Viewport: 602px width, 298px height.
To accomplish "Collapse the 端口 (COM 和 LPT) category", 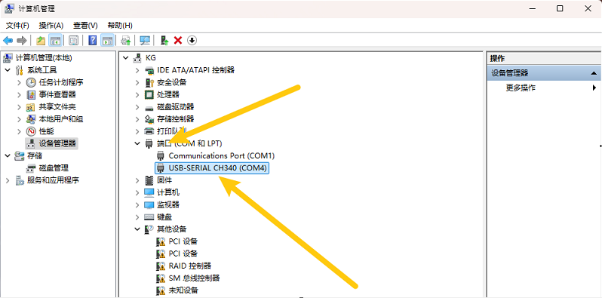I will click(137, 143).
